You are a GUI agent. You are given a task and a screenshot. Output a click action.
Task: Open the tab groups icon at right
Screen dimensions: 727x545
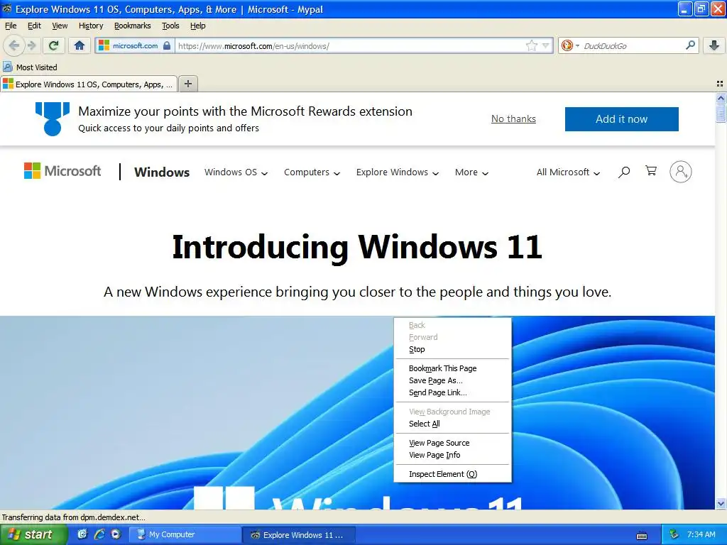tap(720, 84)
